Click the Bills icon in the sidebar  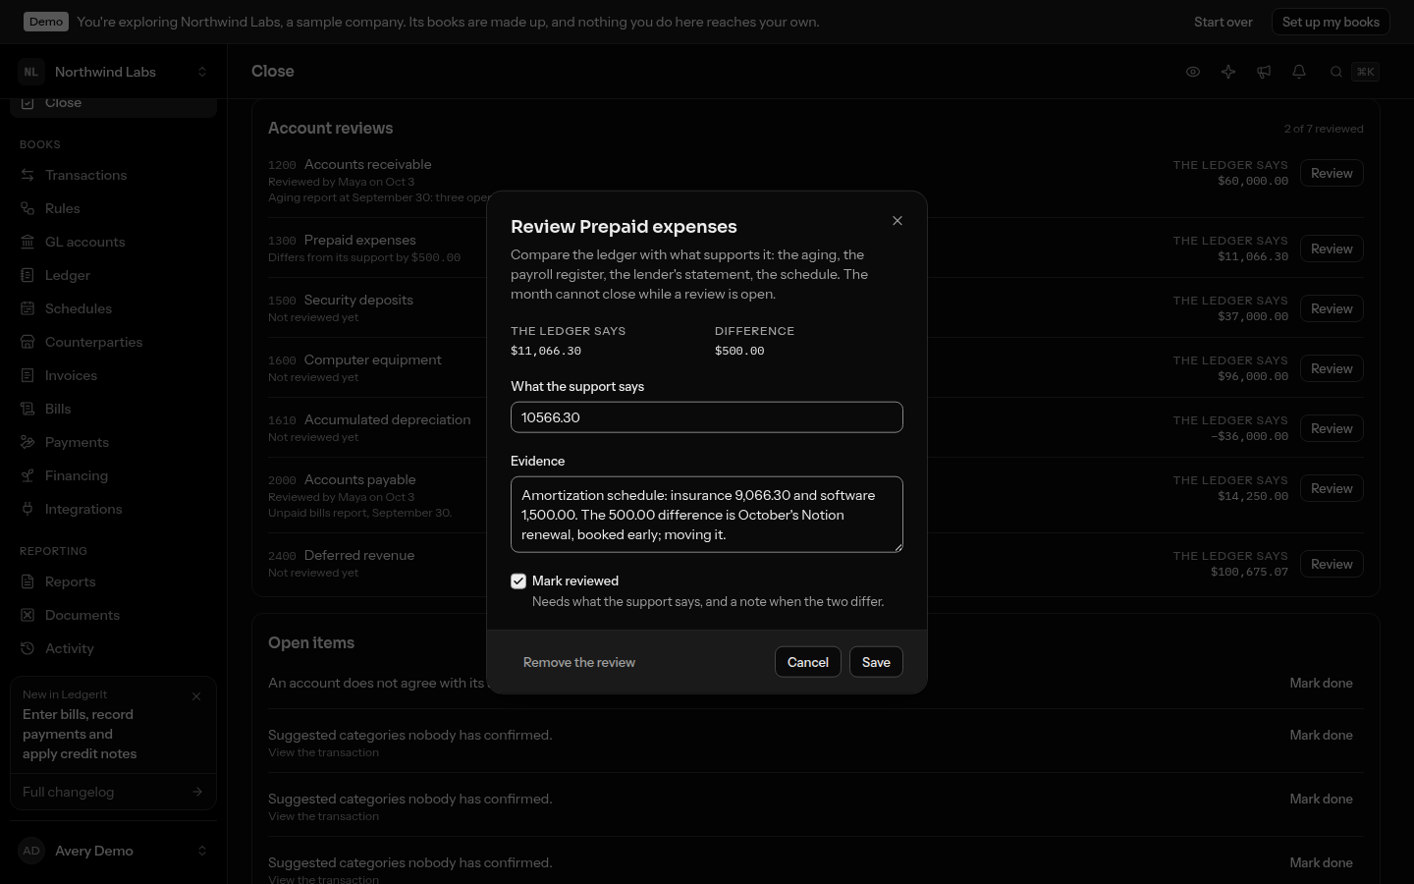(27, 409)
